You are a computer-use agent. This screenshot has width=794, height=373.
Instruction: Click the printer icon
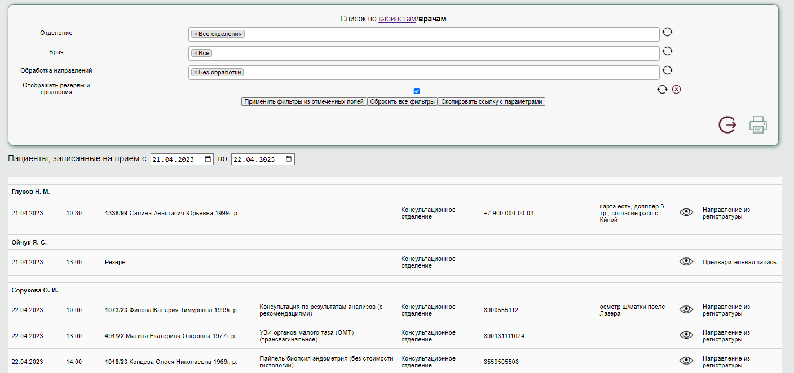758,125
